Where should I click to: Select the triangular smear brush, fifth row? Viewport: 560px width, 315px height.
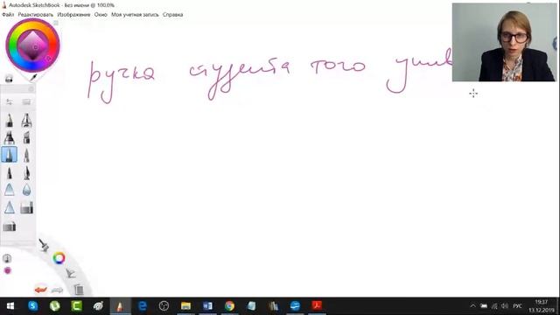[x=10, y=190]
